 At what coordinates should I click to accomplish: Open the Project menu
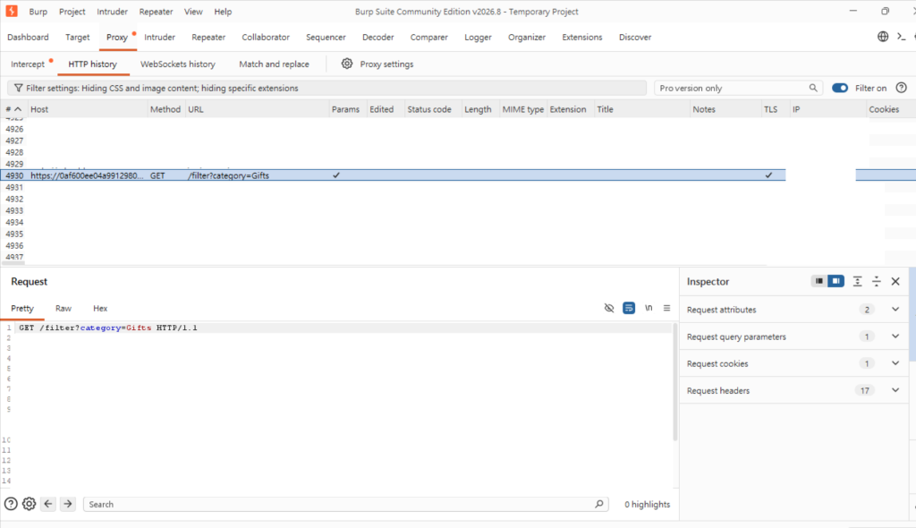(72, 12)
